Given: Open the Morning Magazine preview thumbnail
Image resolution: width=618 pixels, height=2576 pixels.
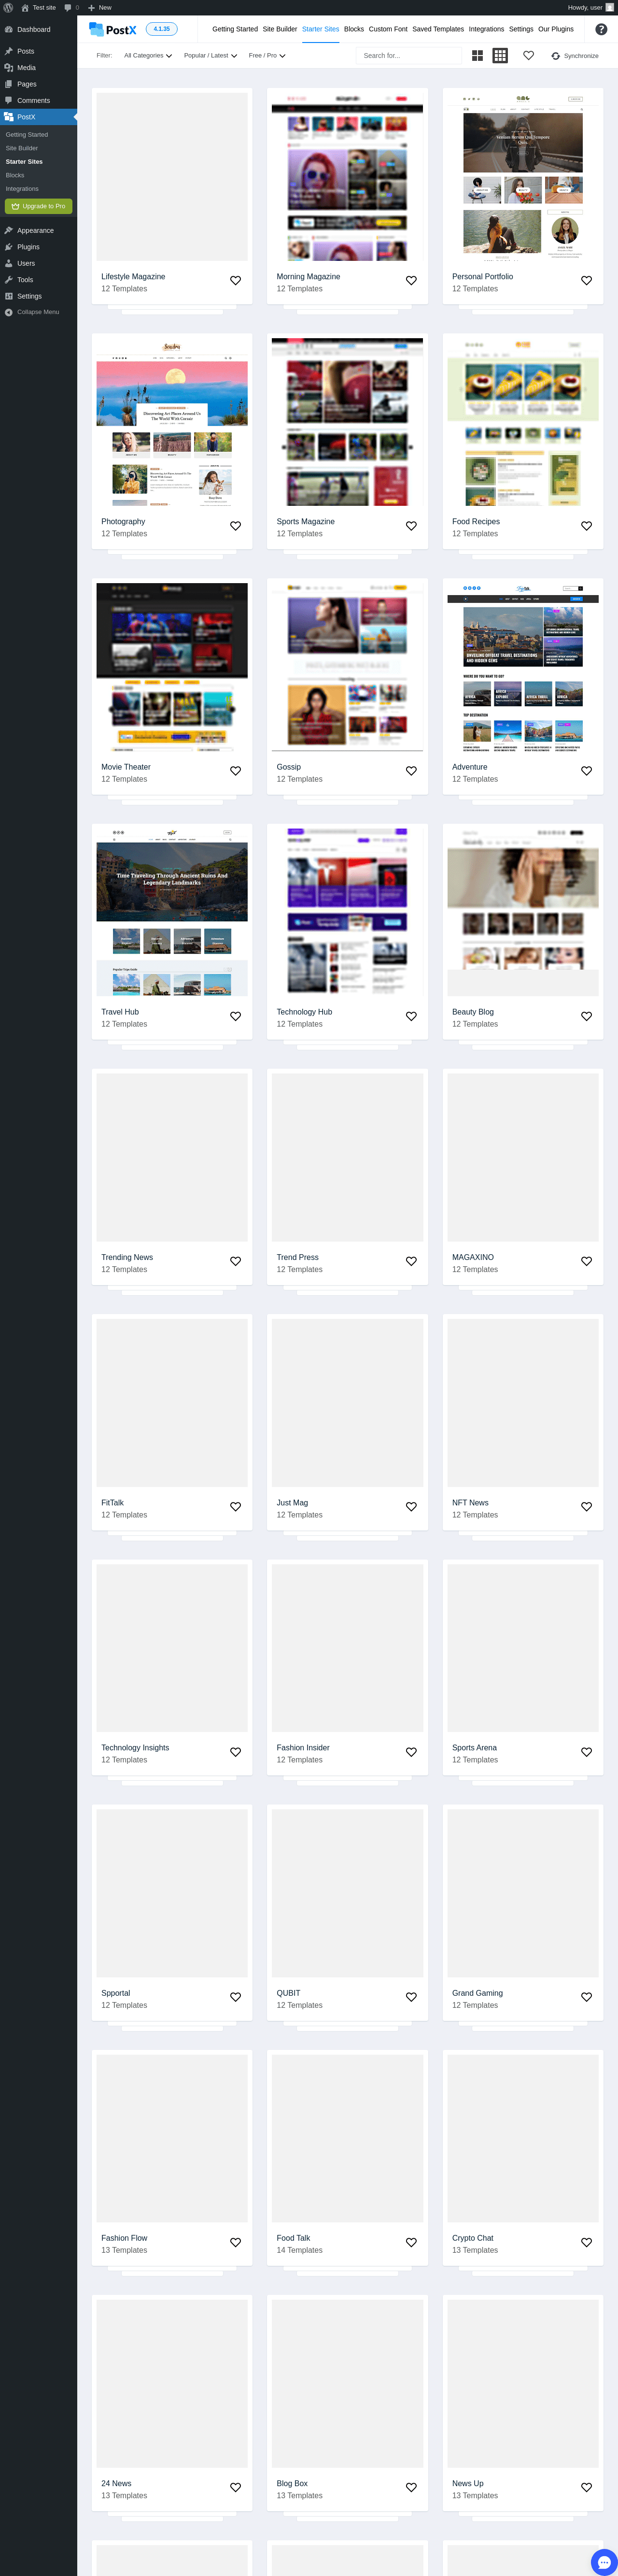Looking at the screenshot, I should [x=347, y=177].
